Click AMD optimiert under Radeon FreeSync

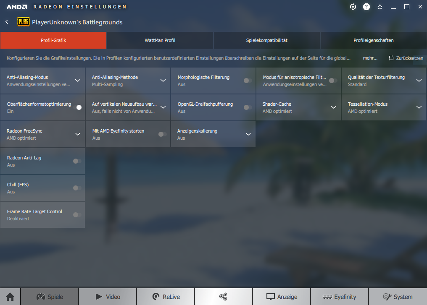21,138
